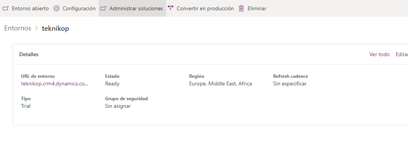Click the Editar link in Detalles
Screen dimensions: 408x148
tap(402, 55)
